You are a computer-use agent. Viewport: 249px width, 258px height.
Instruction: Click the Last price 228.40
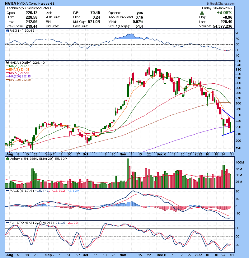[226, 22]
